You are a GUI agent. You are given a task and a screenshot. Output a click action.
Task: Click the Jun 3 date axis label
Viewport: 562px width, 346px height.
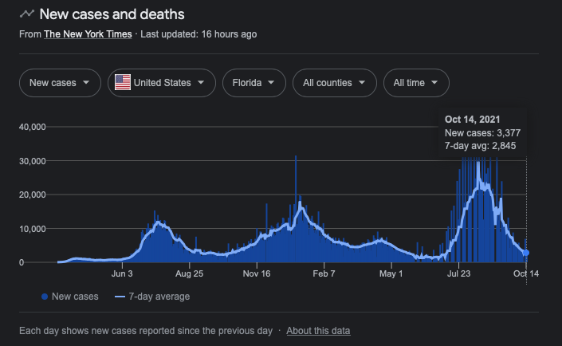pyautogui.click(x=123, y=273)
